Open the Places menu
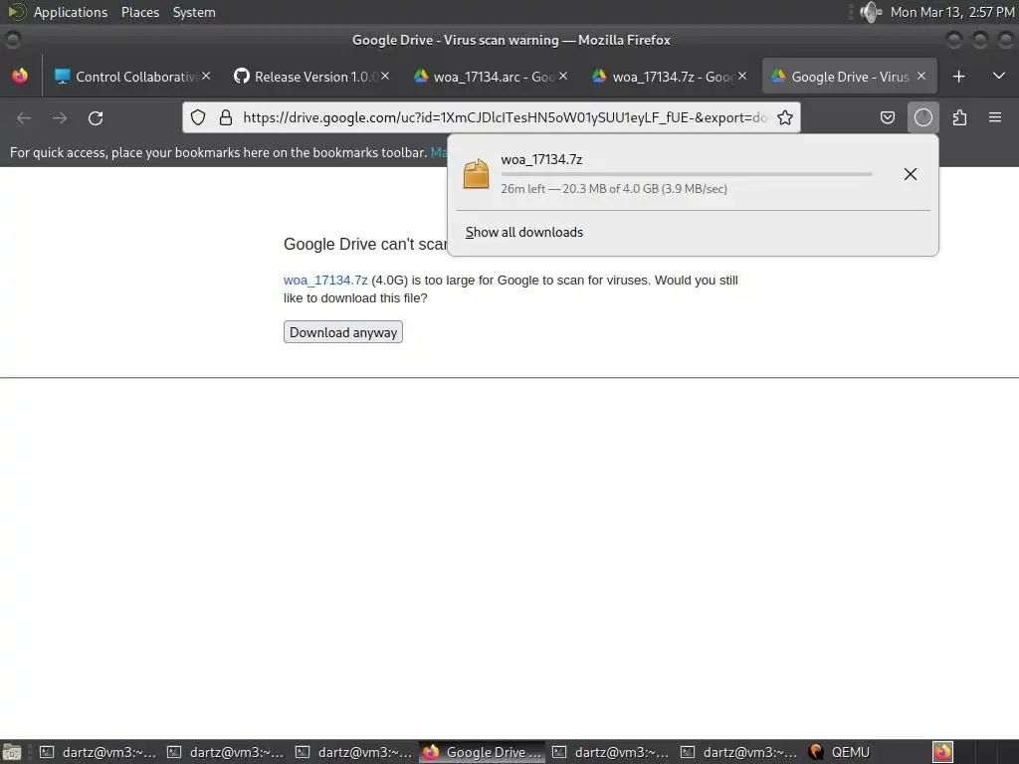Image resolution: width=1019 pixels, height=764 pixels. [x=140, y=12]
